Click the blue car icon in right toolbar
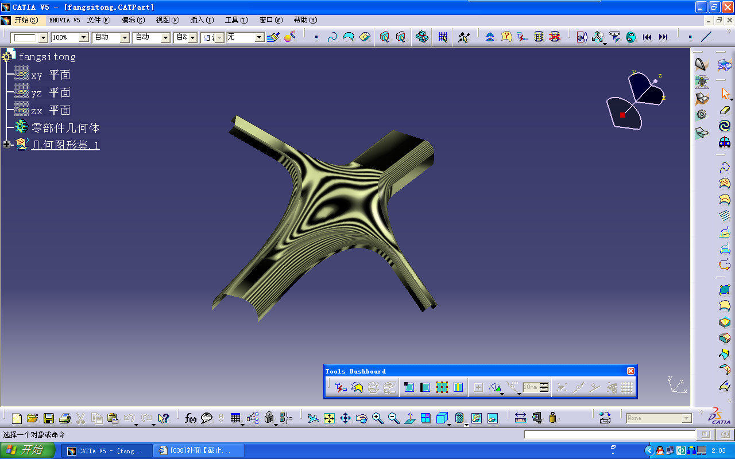735x459 pixels. [725, 142]
